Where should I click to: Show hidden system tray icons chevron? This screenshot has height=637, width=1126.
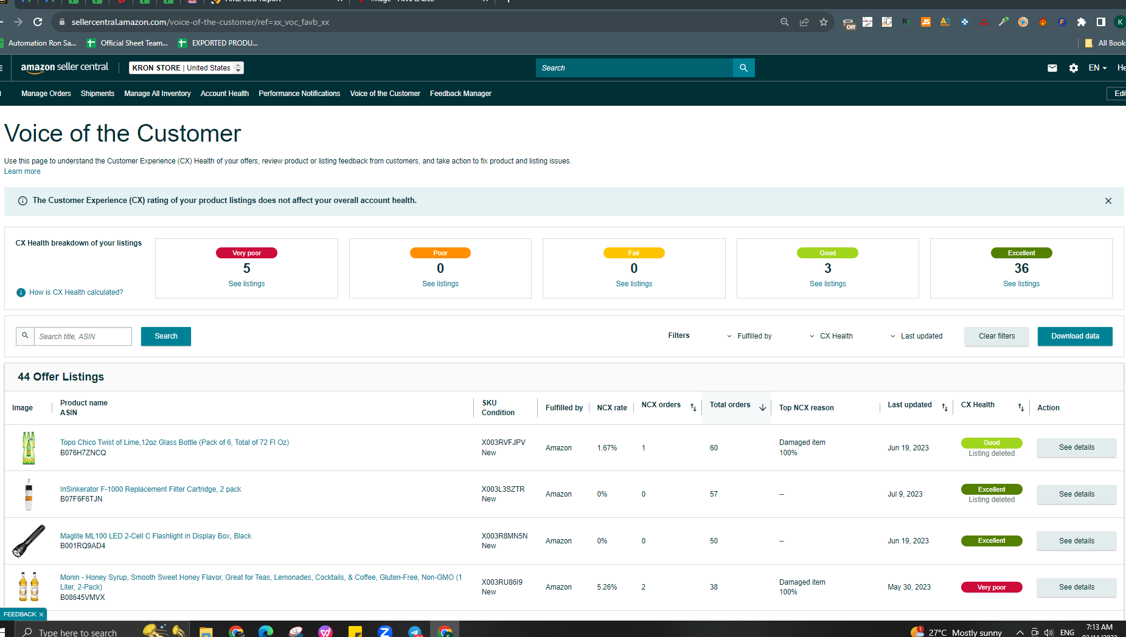[x=1020, y=632]
